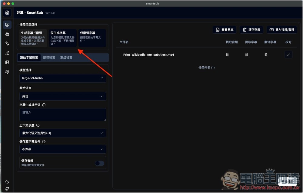
Task: Switch to 高级设置 tab
Action: pyautogui.click(x=66, y=58)
